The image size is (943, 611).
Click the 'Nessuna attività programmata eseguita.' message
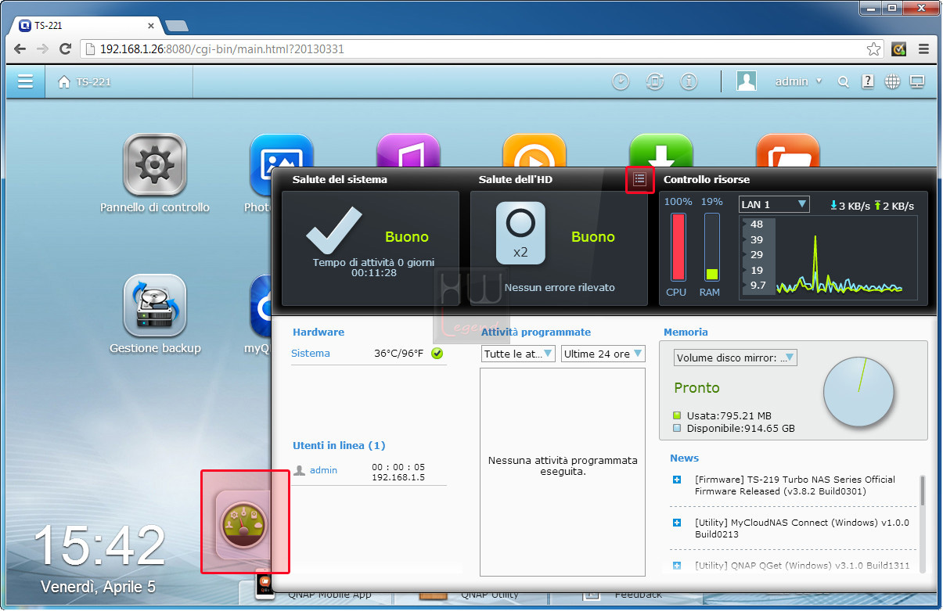[x=563, y=465]
